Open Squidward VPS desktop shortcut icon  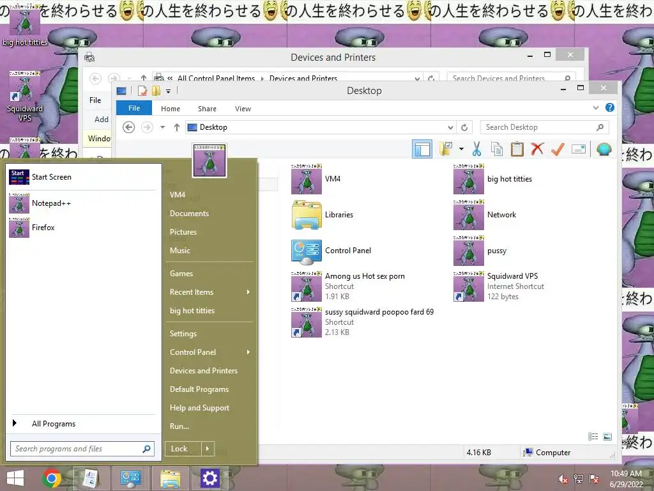[x=25, y=97]
